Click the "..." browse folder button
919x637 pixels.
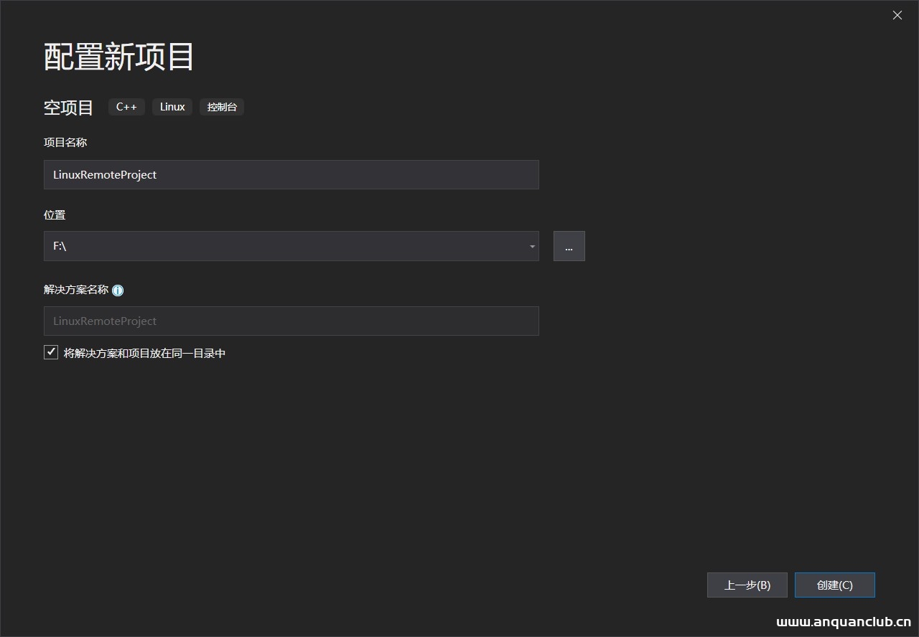click(569, 246)
